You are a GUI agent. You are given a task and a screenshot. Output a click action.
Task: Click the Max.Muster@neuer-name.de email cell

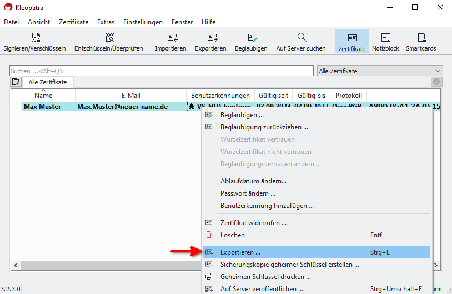tap(123, 107)
